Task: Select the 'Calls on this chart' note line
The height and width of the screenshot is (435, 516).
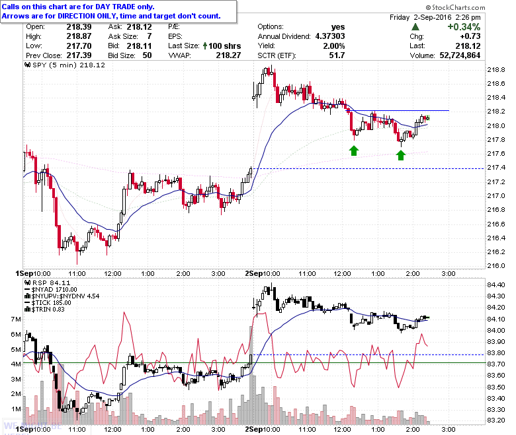Action: click(78, 7)
